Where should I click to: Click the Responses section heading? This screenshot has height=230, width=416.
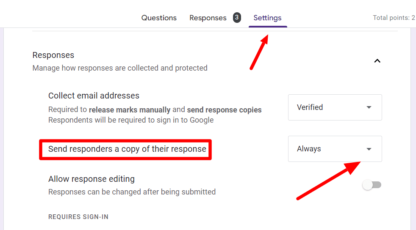pyautogui.click(x=53, y=55)
